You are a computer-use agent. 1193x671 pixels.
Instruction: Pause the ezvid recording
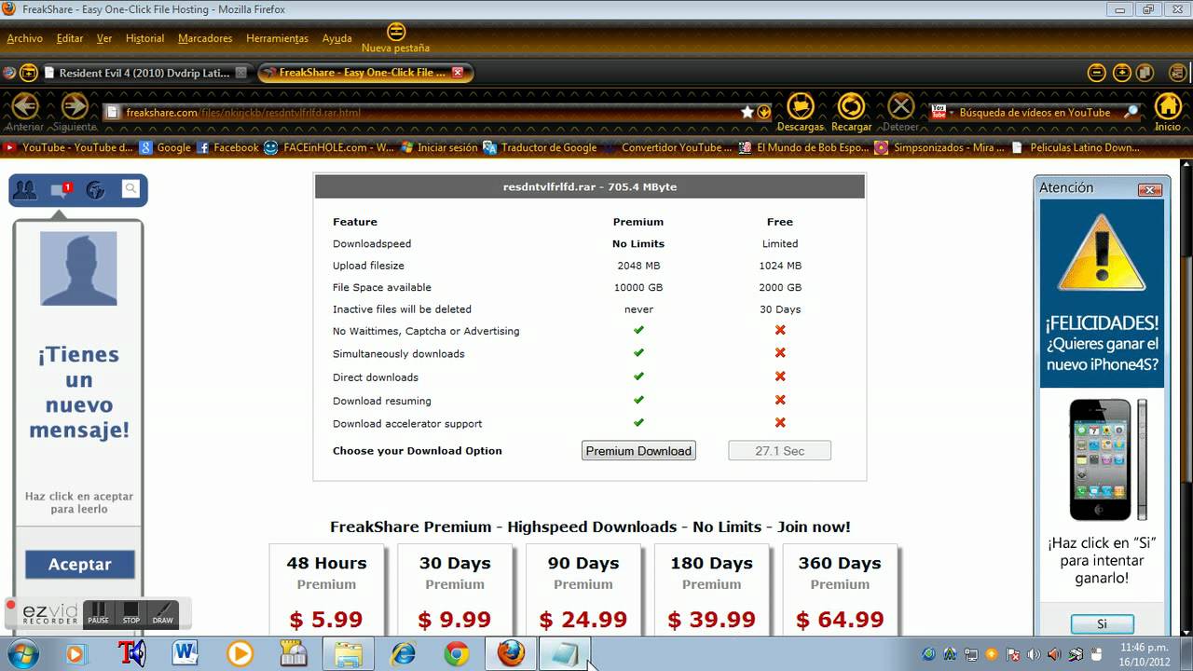98,613
